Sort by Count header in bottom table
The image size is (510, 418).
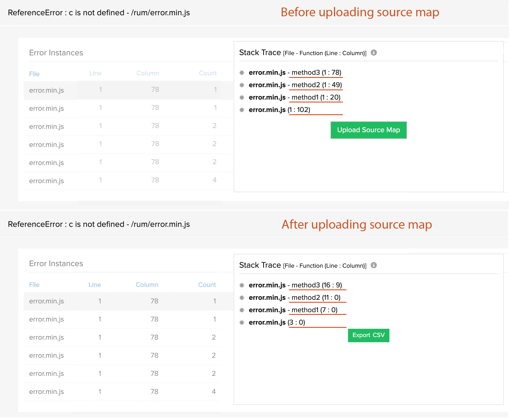[x=207, y=285]
